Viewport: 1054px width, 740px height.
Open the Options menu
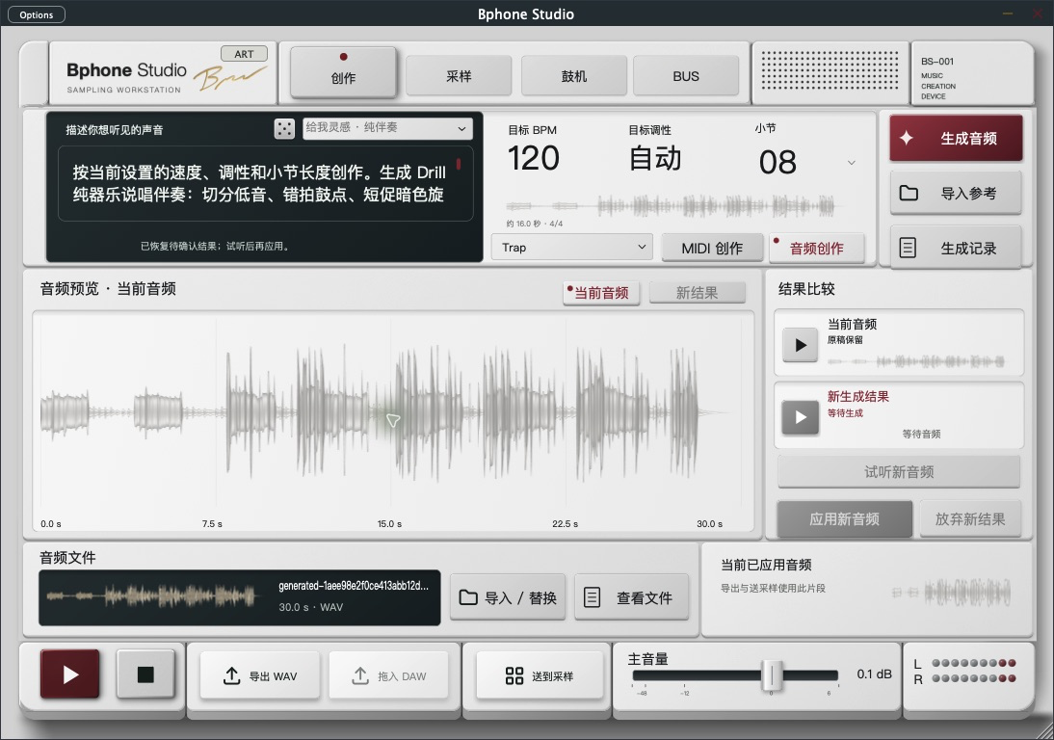(x=37, y=14)
